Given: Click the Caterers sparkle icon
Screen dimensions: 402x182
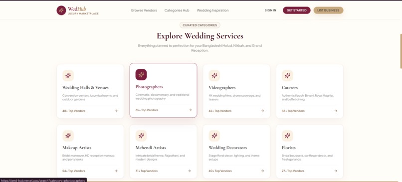Looking at the screenshot, I should tap(287, 76).
